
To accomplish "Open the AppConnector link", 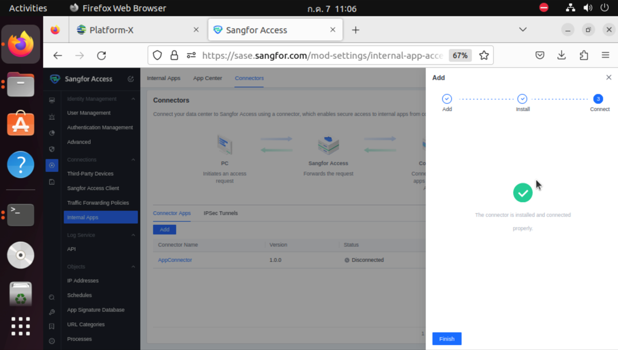I will point(175,260).
